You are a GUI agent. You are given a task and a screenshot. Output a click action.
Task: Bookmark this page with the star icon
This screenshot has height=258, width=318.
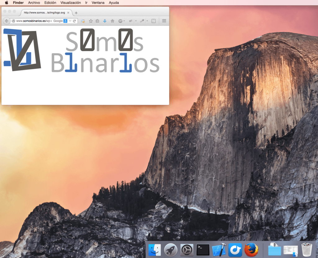point(91,21)
